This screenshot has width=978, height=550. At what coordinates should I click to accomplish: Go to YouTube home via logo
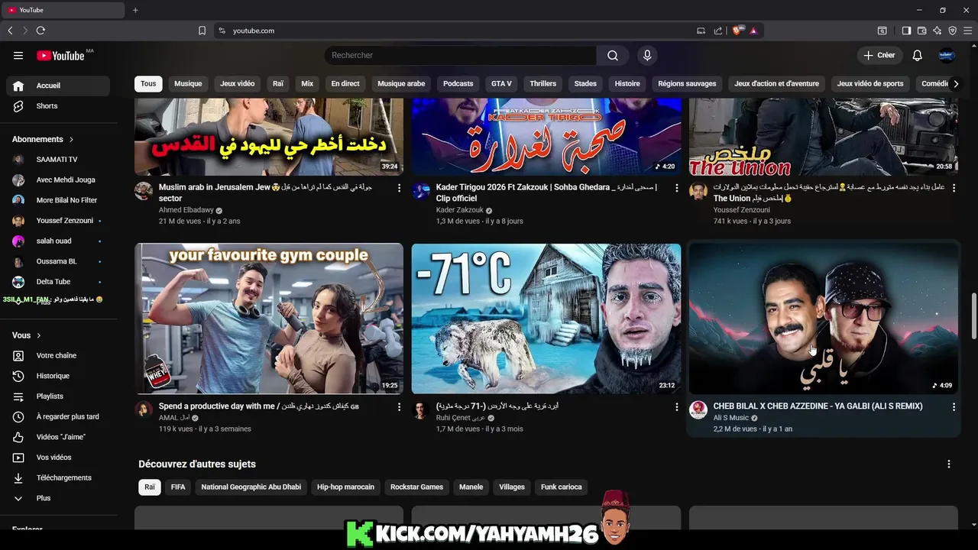pyautogui.click(x=60, y=55)
